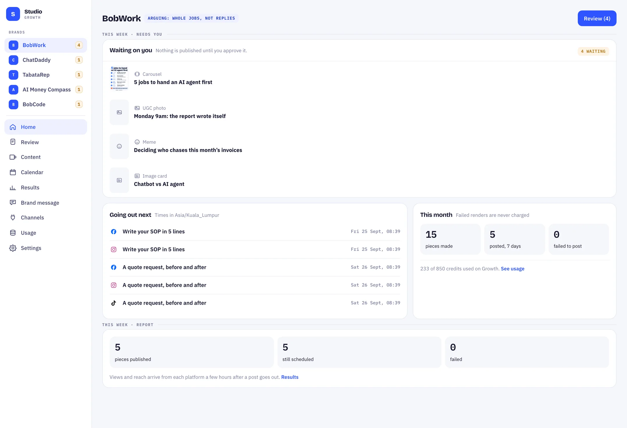
Task: Click the '5 pieces published' report card
Action: tap(192, 352)
